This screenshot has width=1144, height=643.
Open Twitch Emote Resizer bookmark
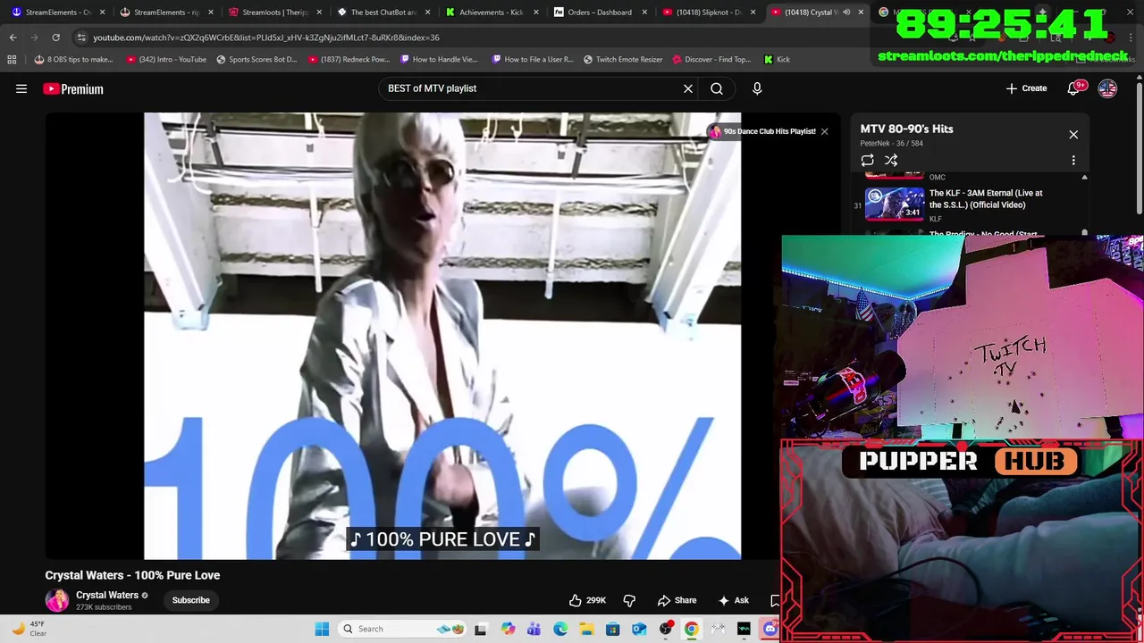click(623, 59)
